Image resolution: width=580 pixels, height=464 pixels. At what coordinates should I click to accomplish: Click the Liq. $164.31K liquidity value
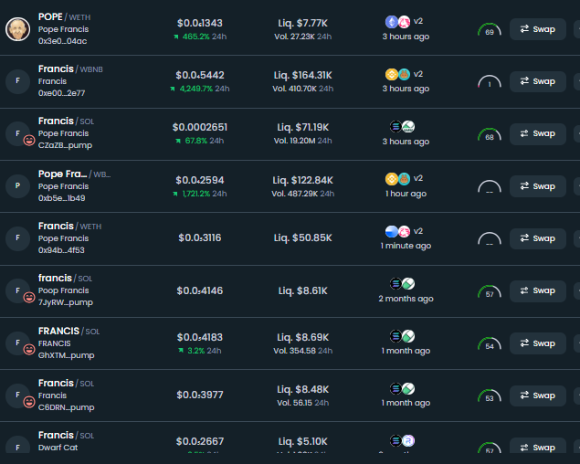[x=305, y=74]
